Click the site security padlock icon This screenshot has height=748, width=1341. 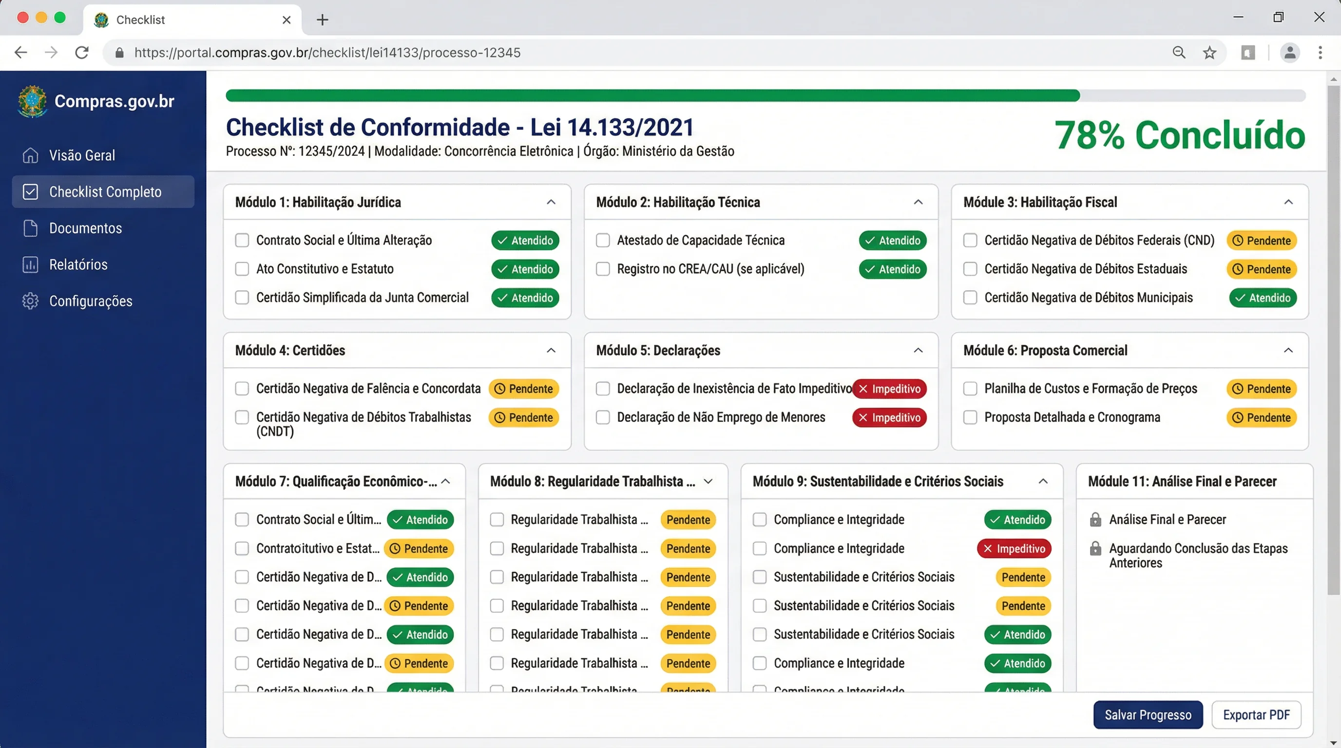click(119, 52)
